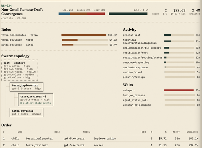
Task: Click the tool_or_process wait label
Action: tap(134, 95)
